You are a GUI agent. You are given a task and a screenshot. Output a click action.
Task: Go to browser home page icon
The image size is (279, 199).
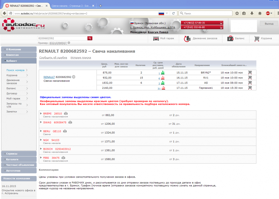(260, 13)
